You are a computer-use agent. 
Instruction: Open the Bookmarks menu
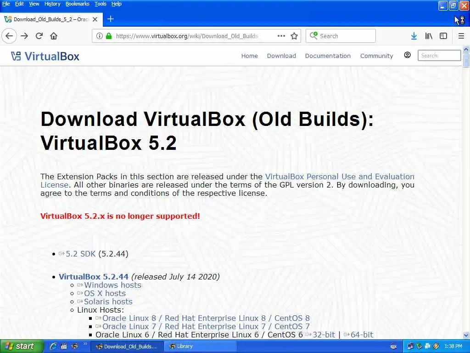(77, 4)
